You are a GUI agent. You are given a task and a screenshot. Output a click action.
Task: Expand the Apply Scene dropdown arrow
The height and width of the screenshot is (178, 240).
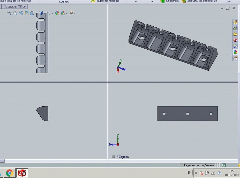[x=66, y=13]
